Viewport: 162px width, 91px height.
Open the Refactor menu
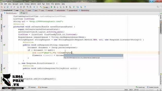click(x=33, y=4)
